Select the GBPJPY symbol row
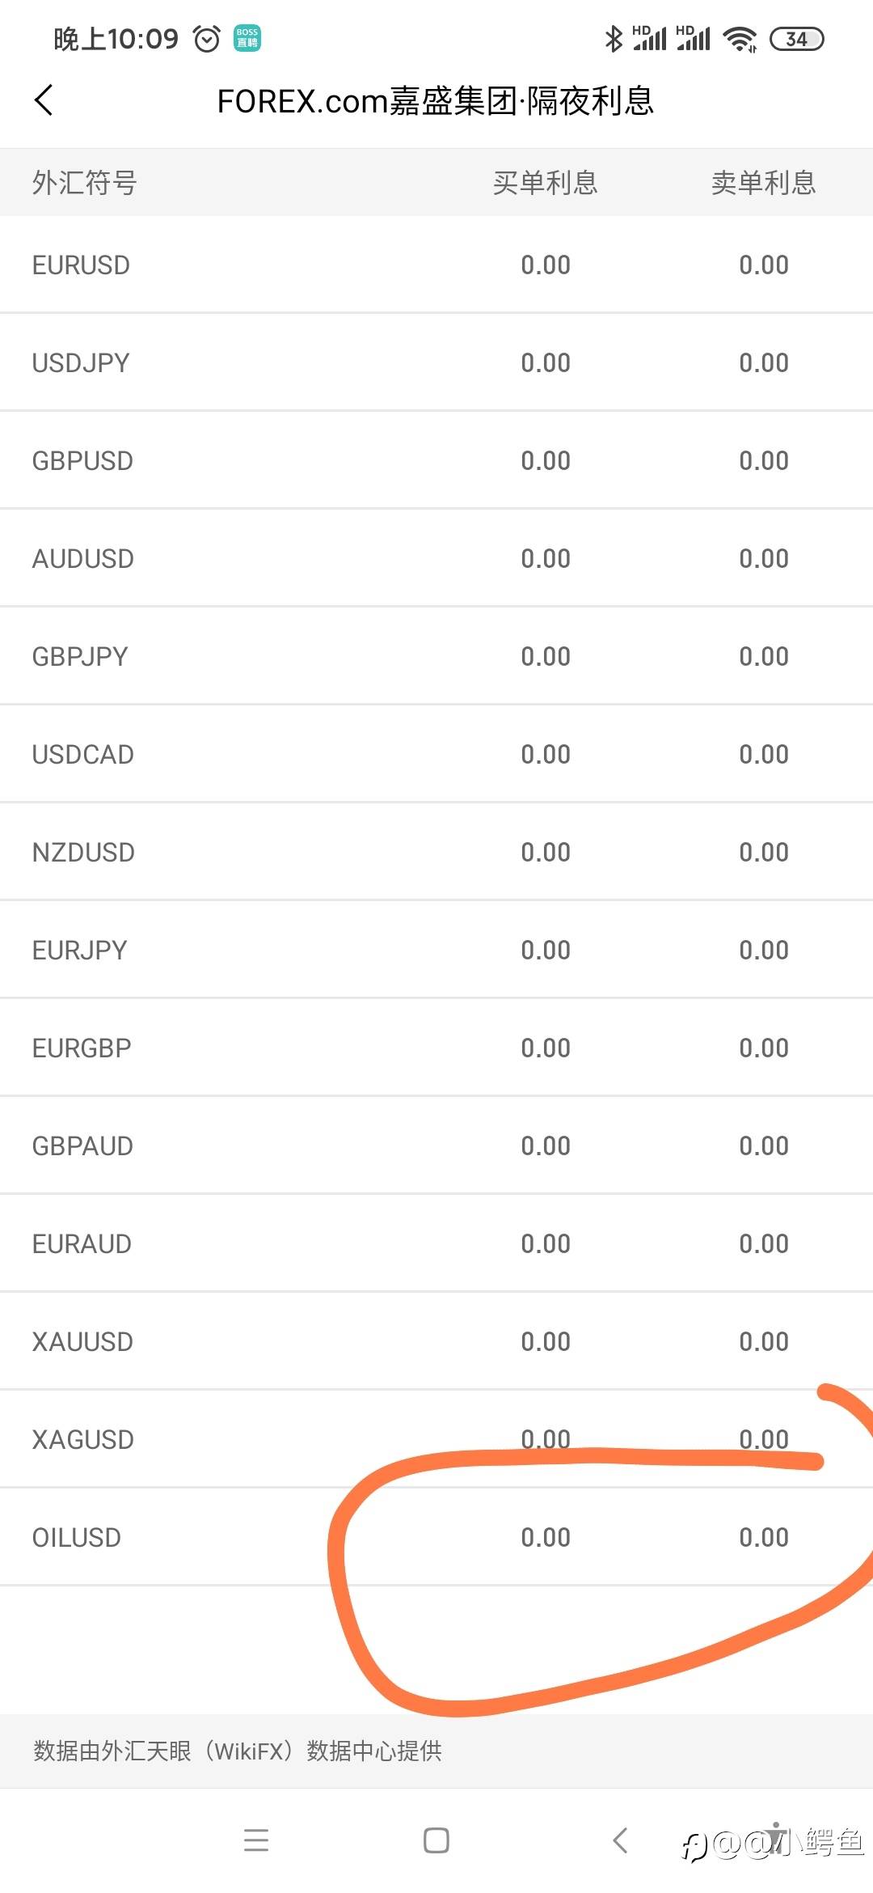The height and width of the screenshot is (1893, 873). tap(436, 656)
